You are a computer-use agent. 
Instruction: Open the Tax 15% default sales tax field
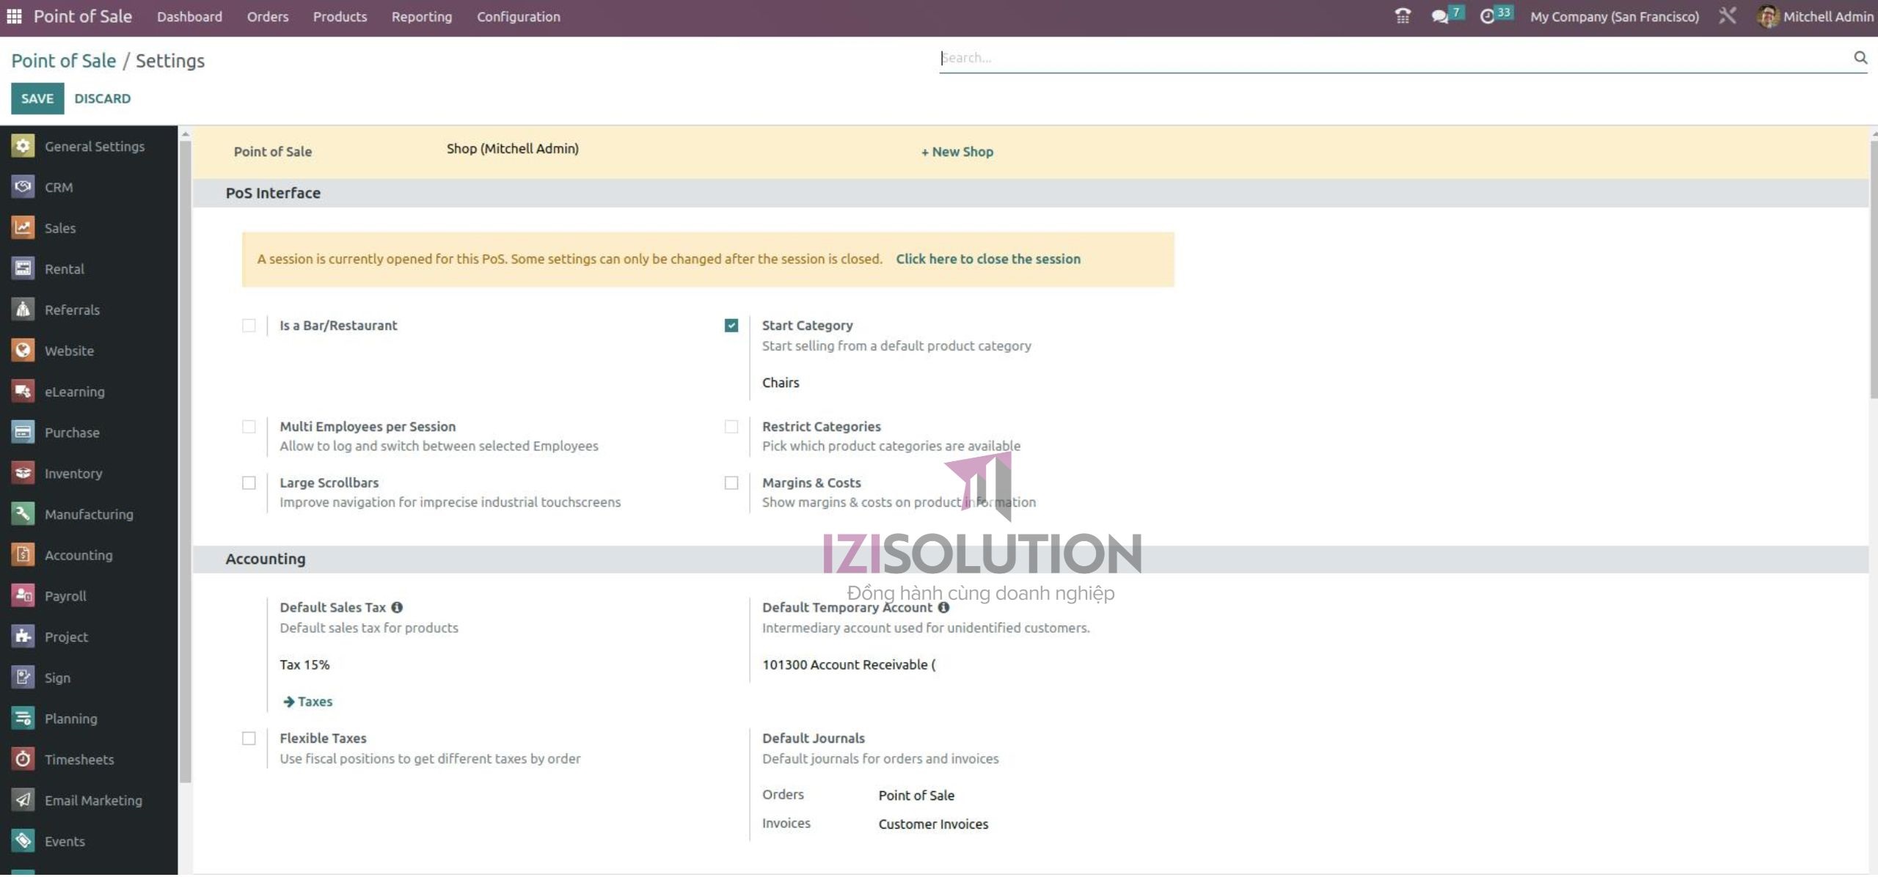(304, 664)
